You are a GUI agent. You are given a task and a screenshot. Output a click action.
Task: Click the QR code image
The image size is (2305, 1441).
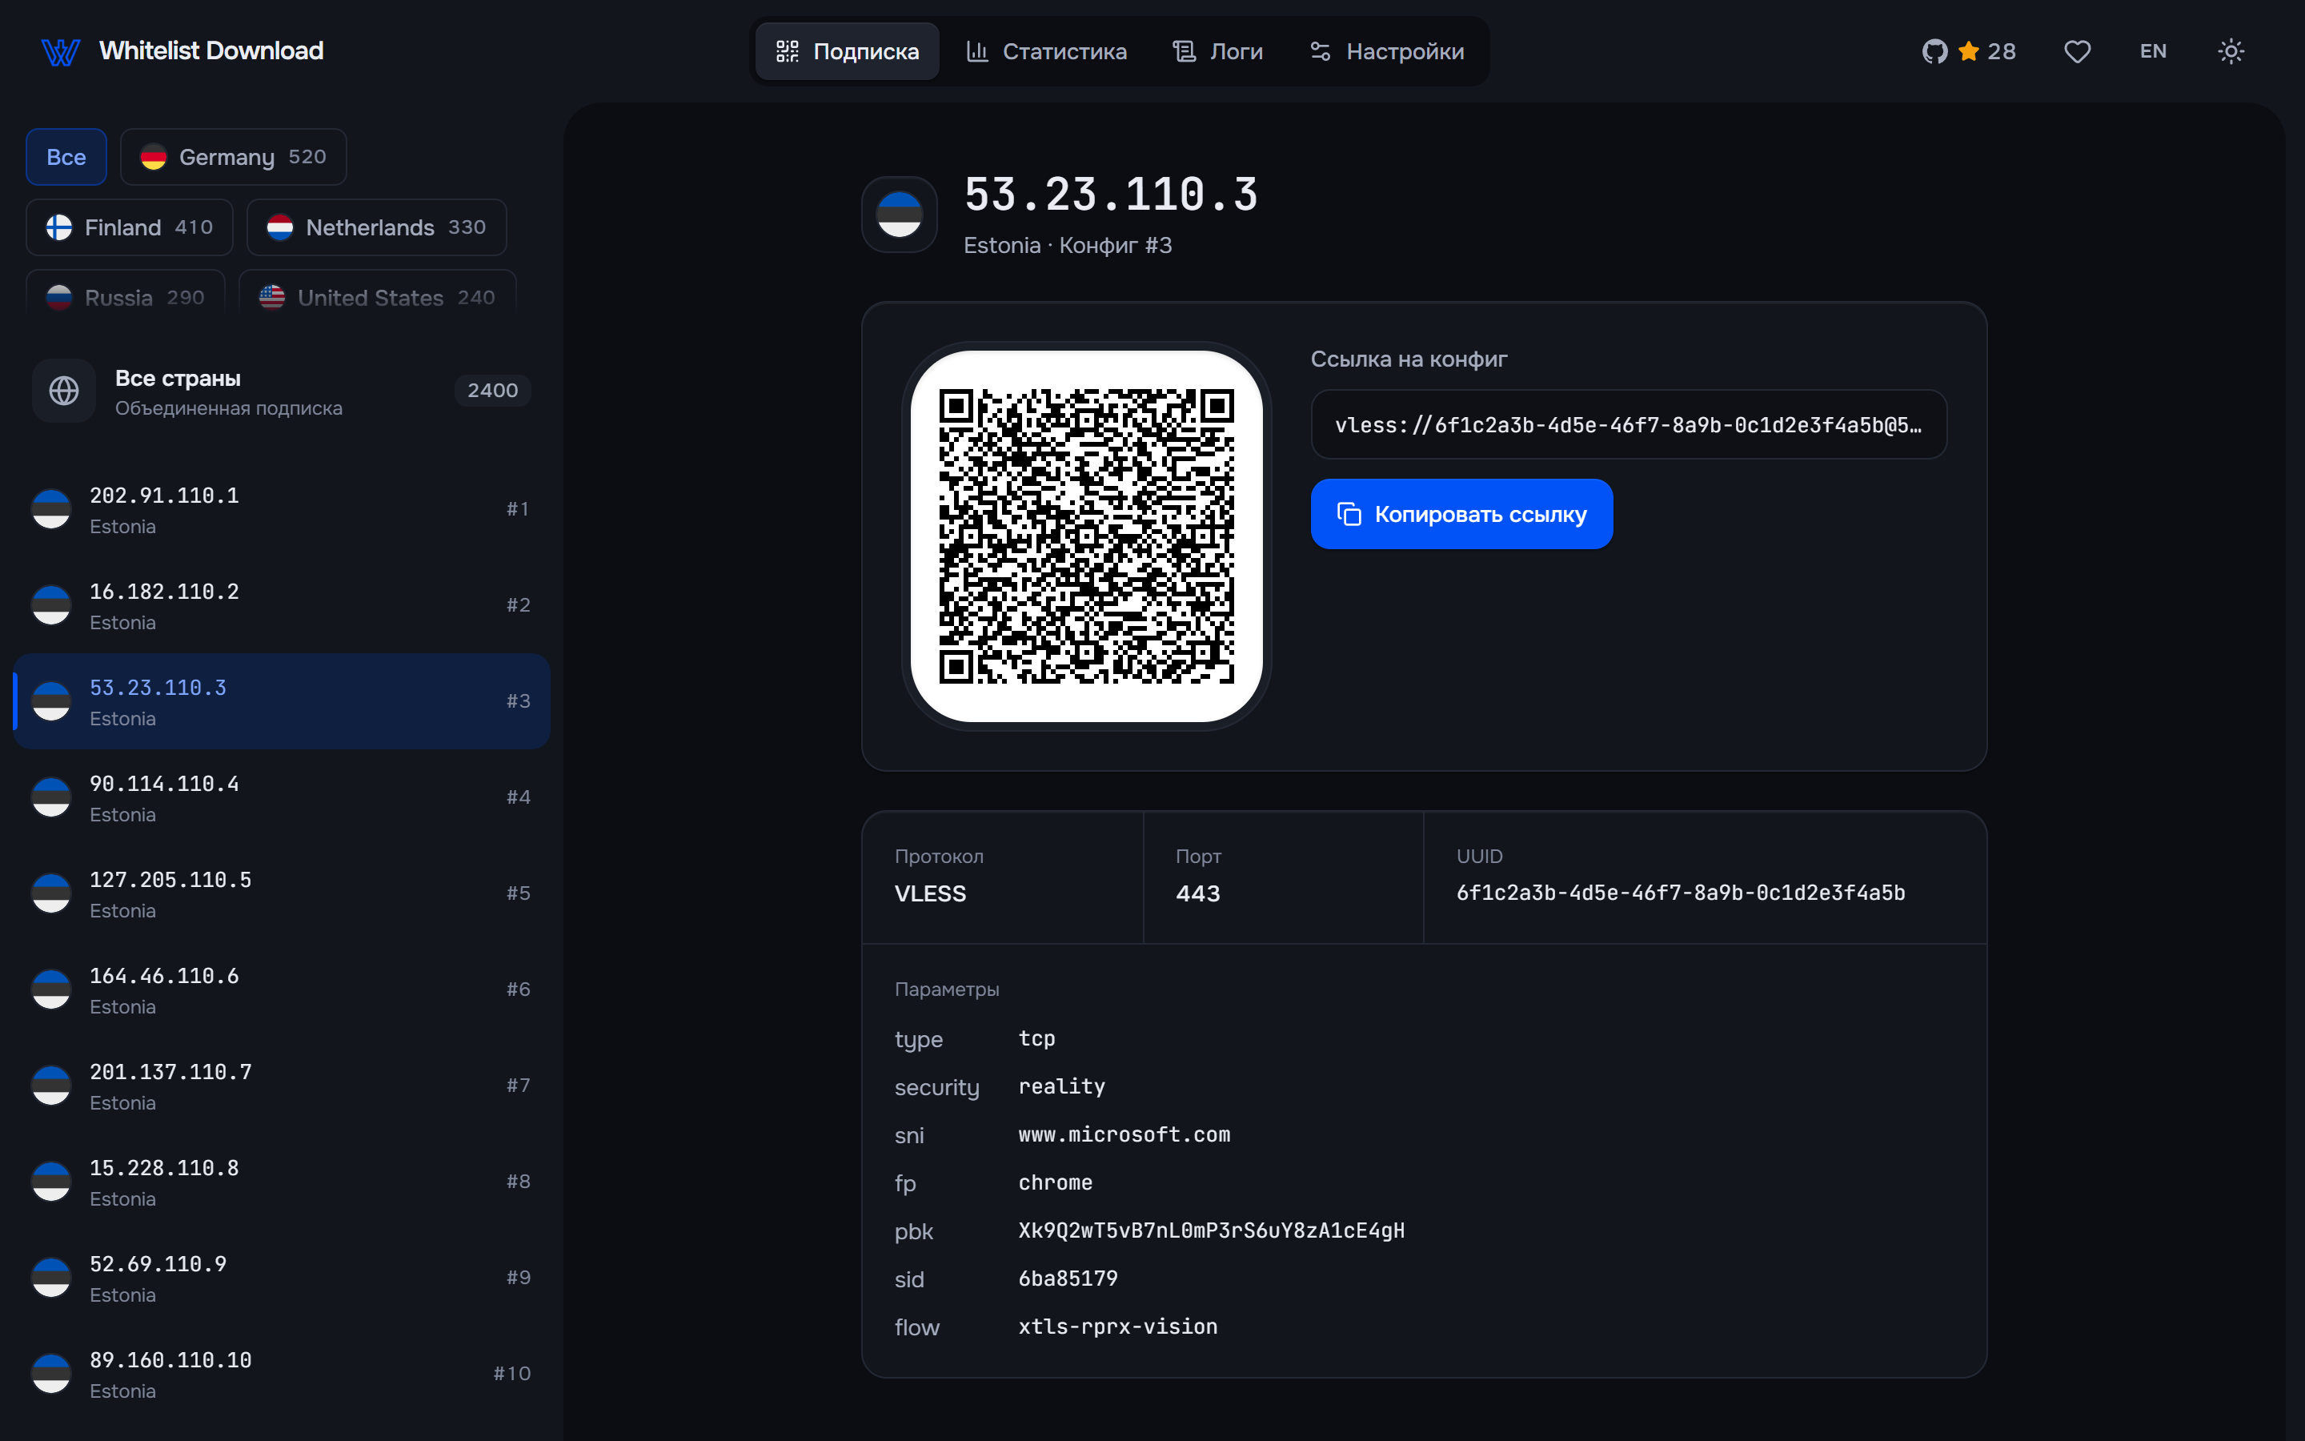pos(1086,536)
